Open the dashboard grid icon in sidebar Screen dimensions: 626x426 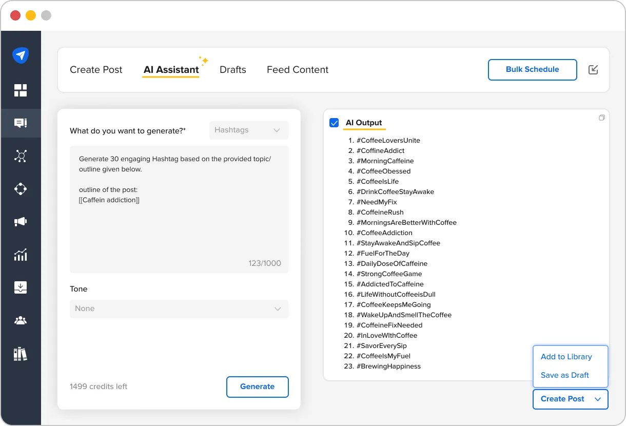pos(21,90)
